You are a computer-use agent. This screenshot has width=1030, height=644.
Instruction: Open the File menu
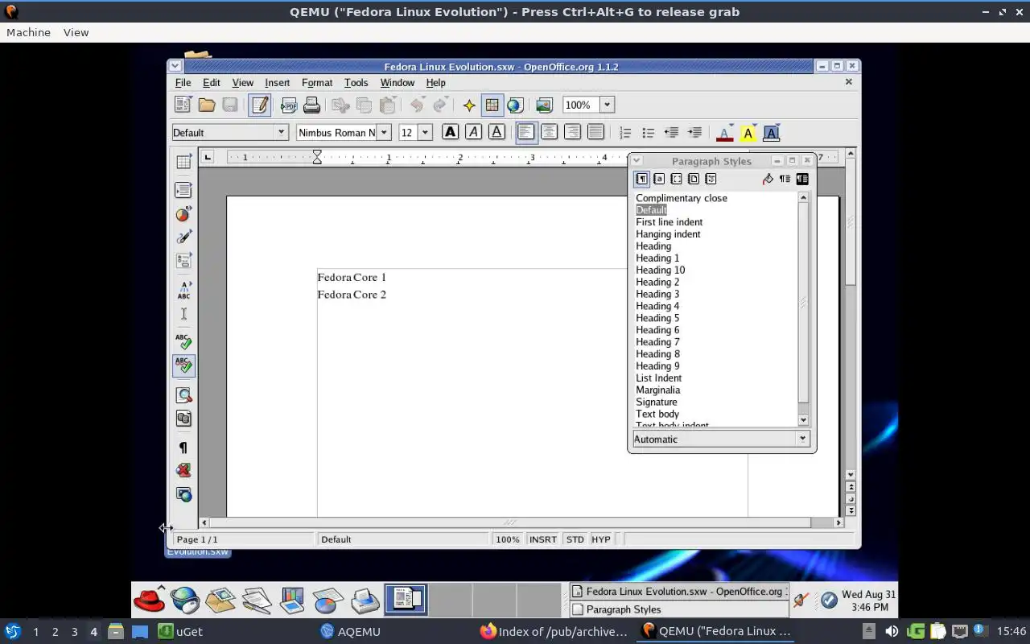183,82
